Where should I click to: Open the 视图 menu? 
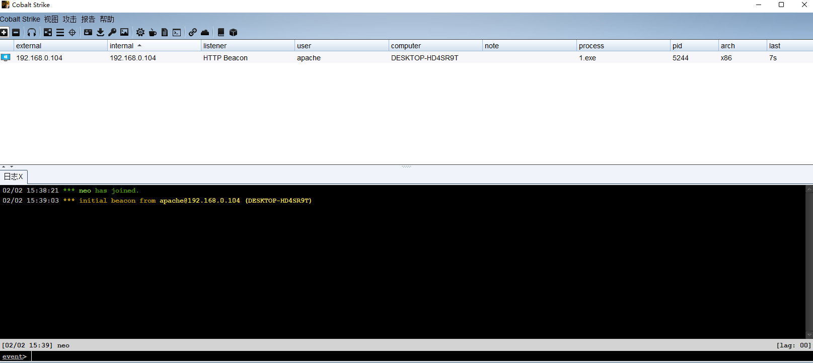coord(51,19)
